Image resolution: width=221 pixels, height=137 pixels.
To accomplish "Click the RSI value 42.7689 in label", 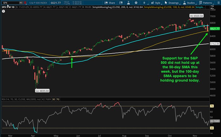I will (x=46, y=99).
